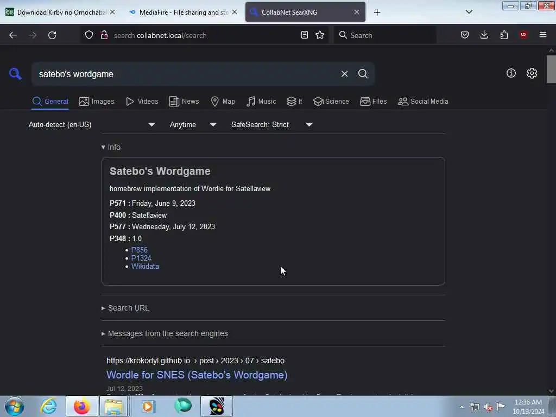Select the It search category
The height and width of the screenshot is (417, 556).
(294, 102)
